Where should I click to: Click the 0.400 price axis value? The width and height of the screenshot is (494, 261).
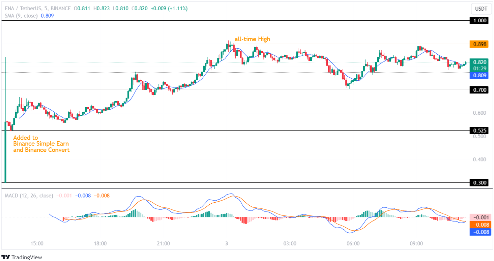480,159
